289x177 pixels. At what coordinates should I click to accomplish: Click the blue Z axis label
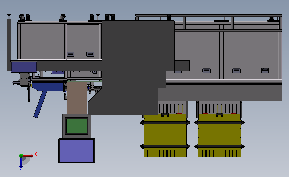coord(21,169)
